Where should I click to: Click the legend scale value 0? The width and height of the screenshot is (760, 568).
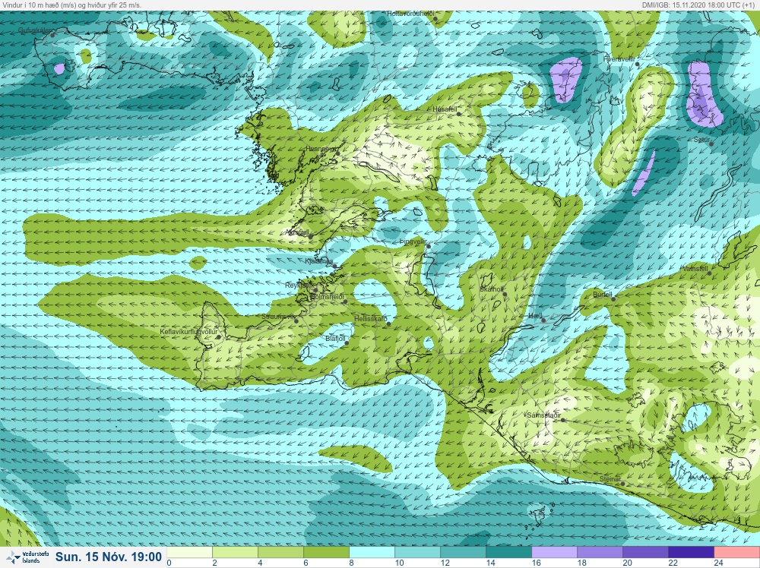click(169, 563)
